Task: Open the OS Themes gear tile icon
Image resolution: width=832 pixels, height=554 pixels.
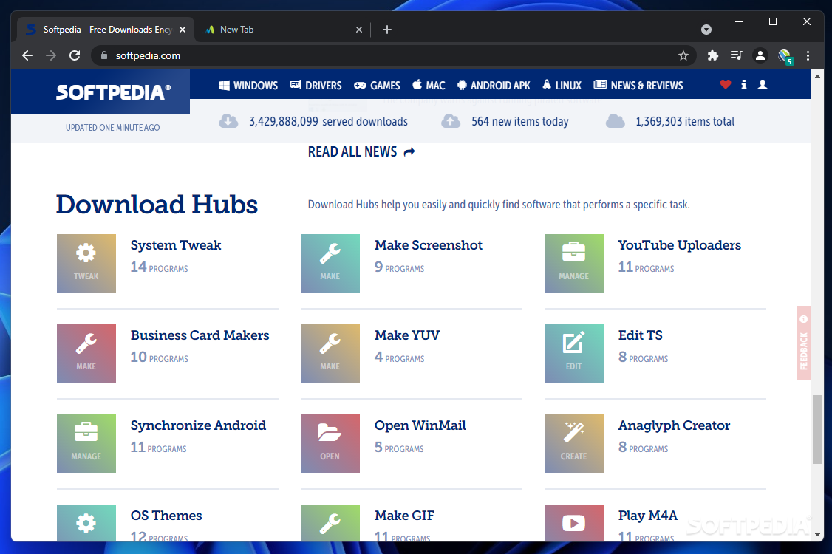Action: pyautogui.click(x=86, y=523)
